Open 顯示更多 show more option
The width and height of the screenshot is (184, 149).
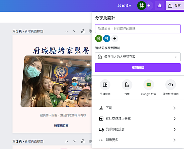138,140
